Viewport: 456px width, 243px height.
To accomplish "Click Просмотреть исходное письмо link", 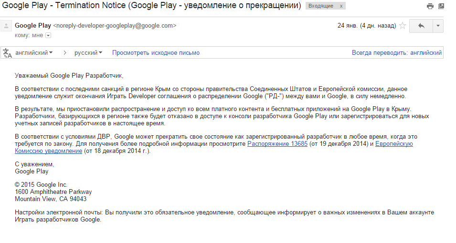I will pos(156,53).
